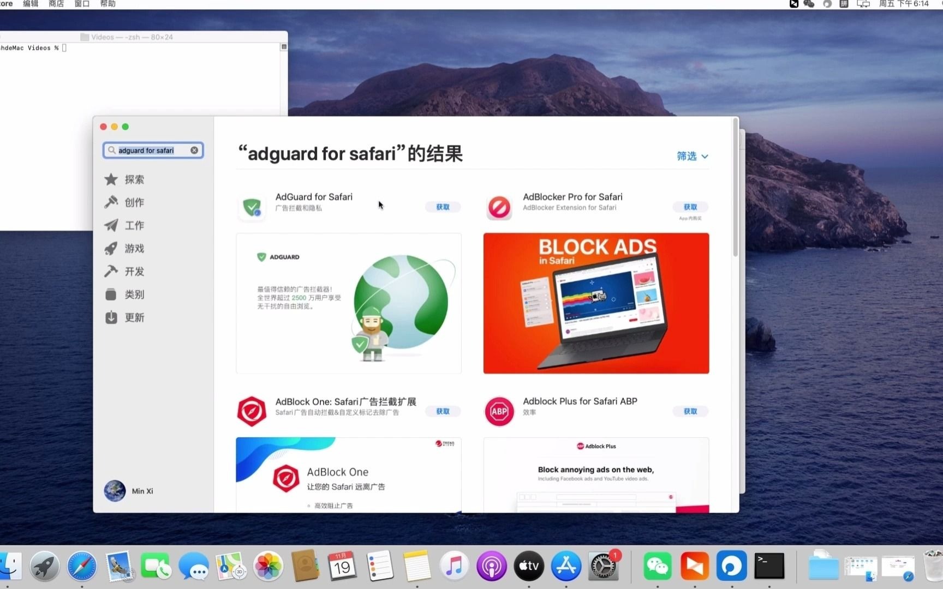Open the Adblock Plus for Safari ABP title
The height and width of the screenshot is (589, 943).
tap(580, 401)
